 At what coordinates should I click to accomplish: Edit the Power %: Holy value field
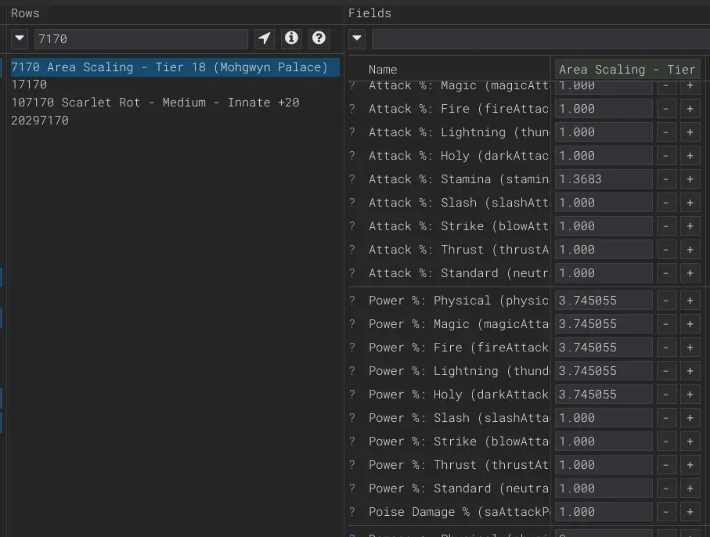[604, 395]
